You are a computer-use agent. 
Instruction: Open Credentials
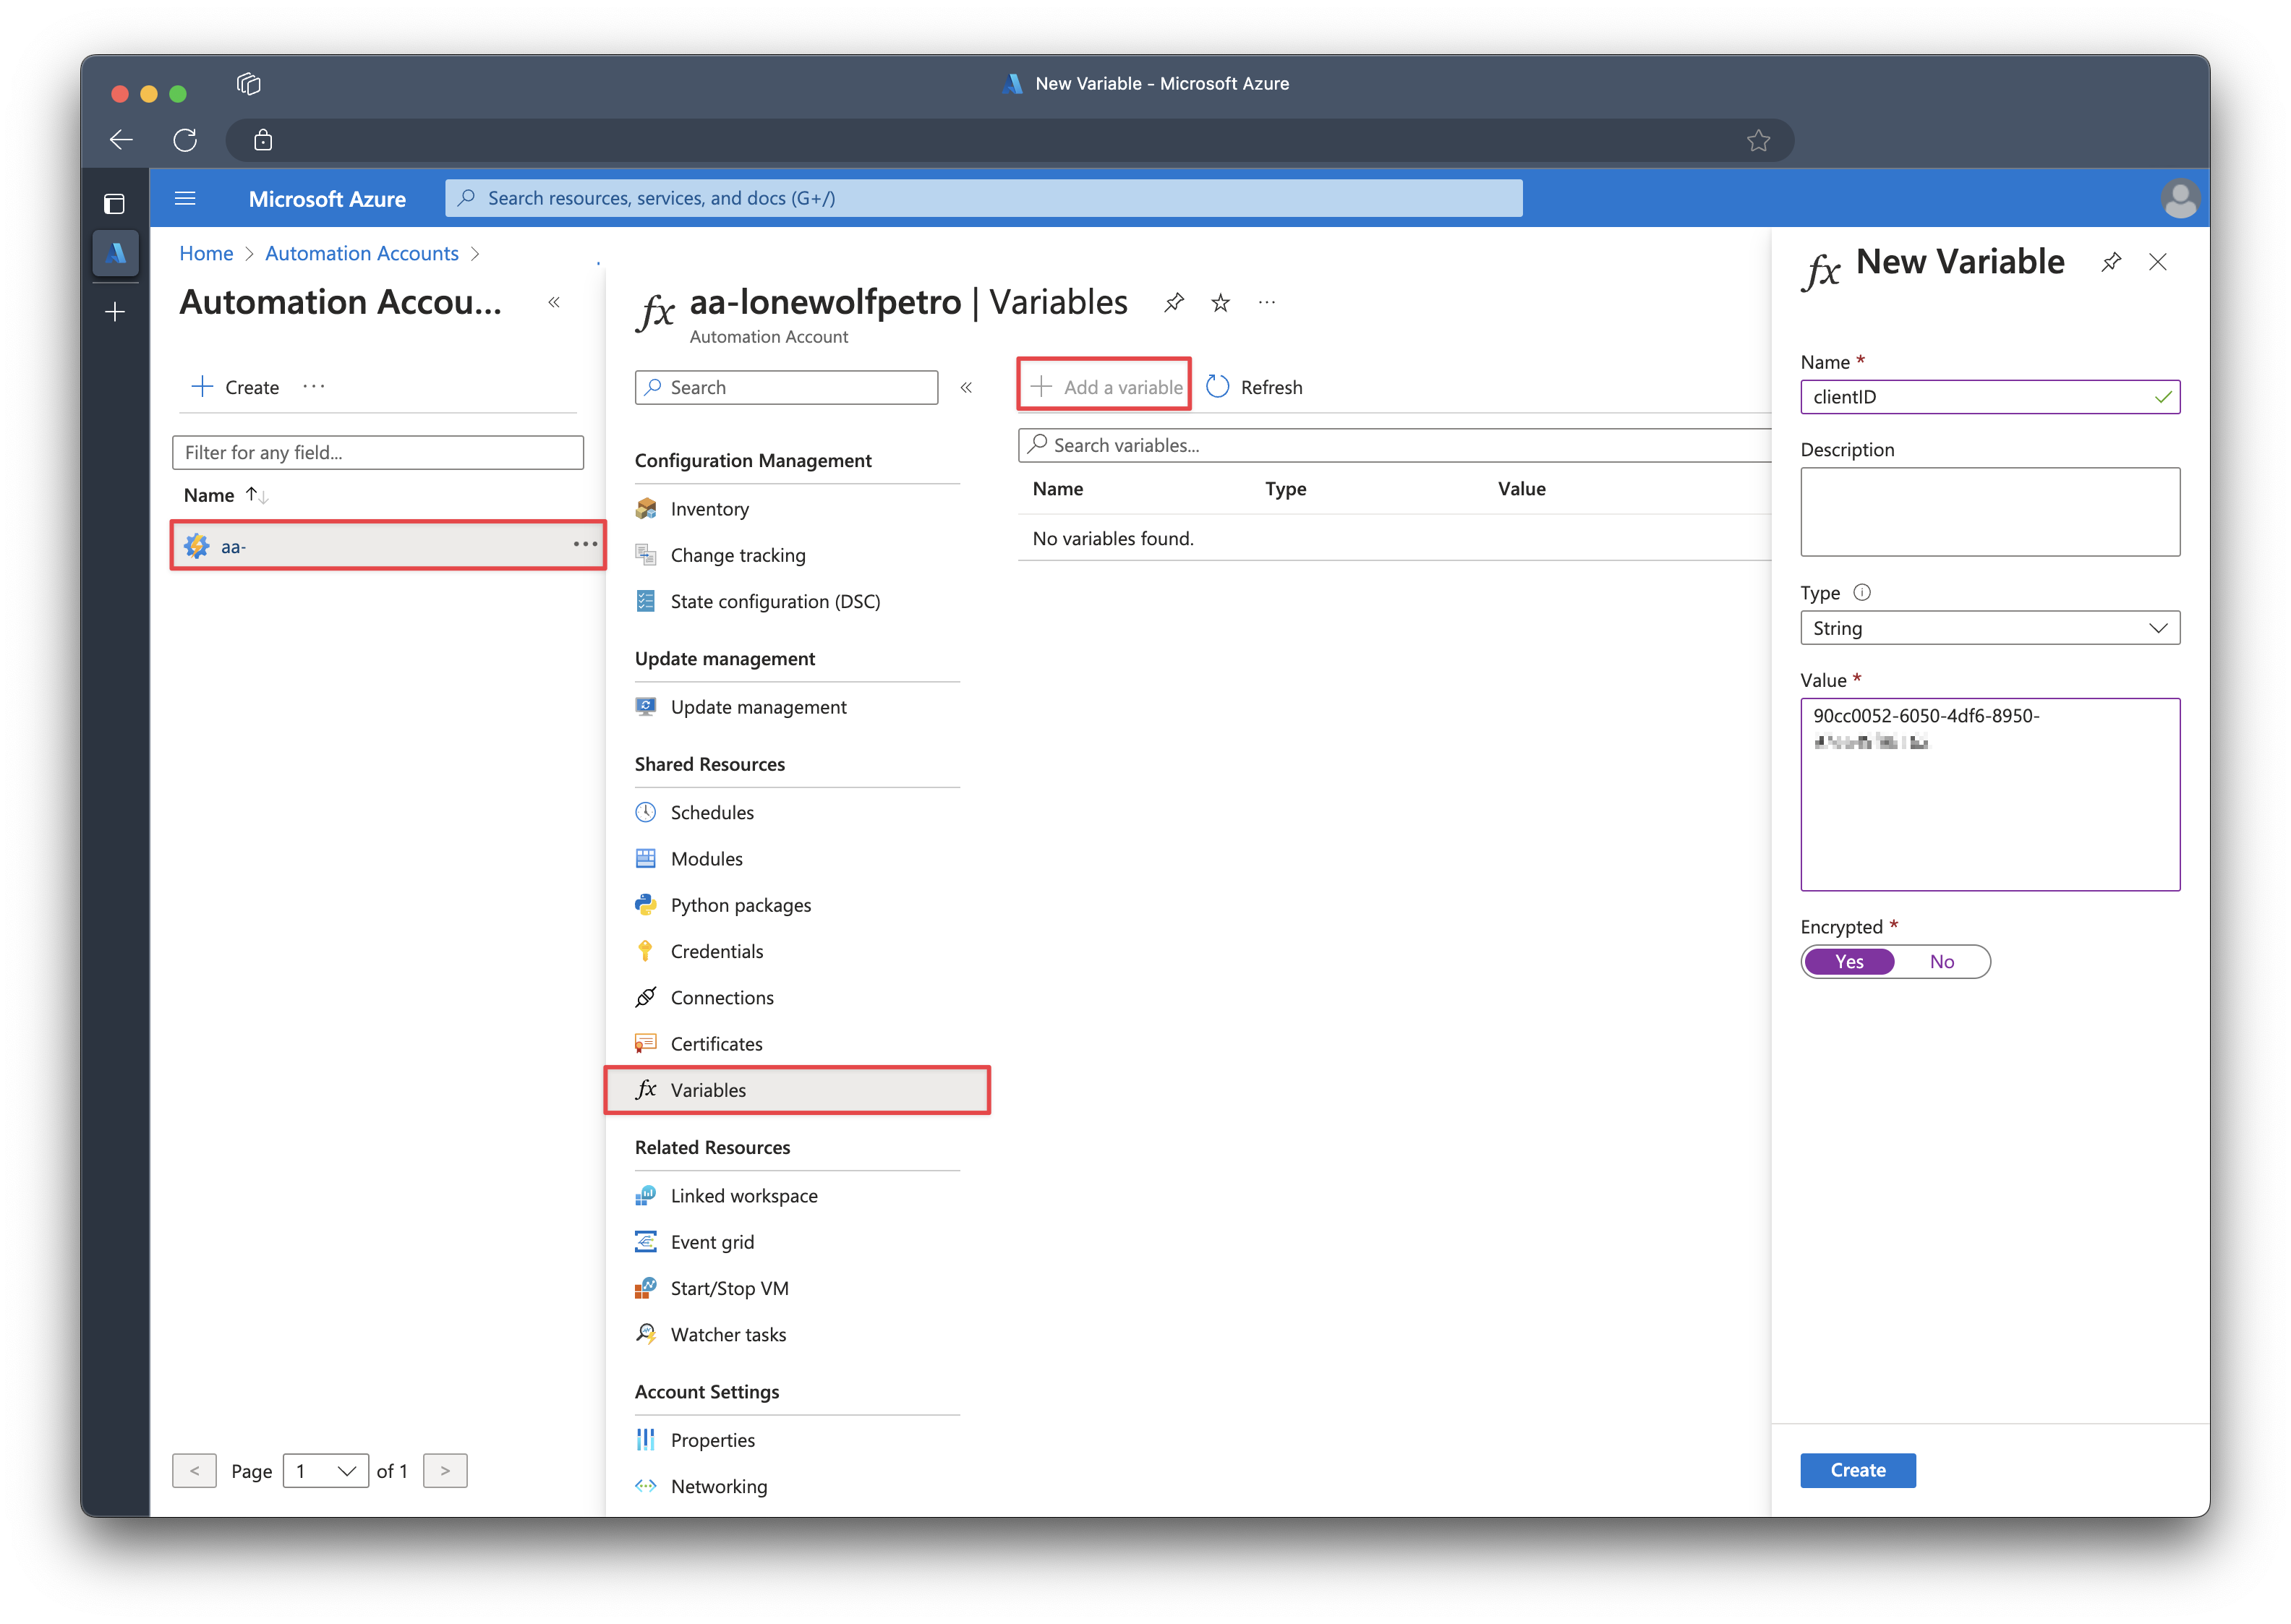(716, 951)
